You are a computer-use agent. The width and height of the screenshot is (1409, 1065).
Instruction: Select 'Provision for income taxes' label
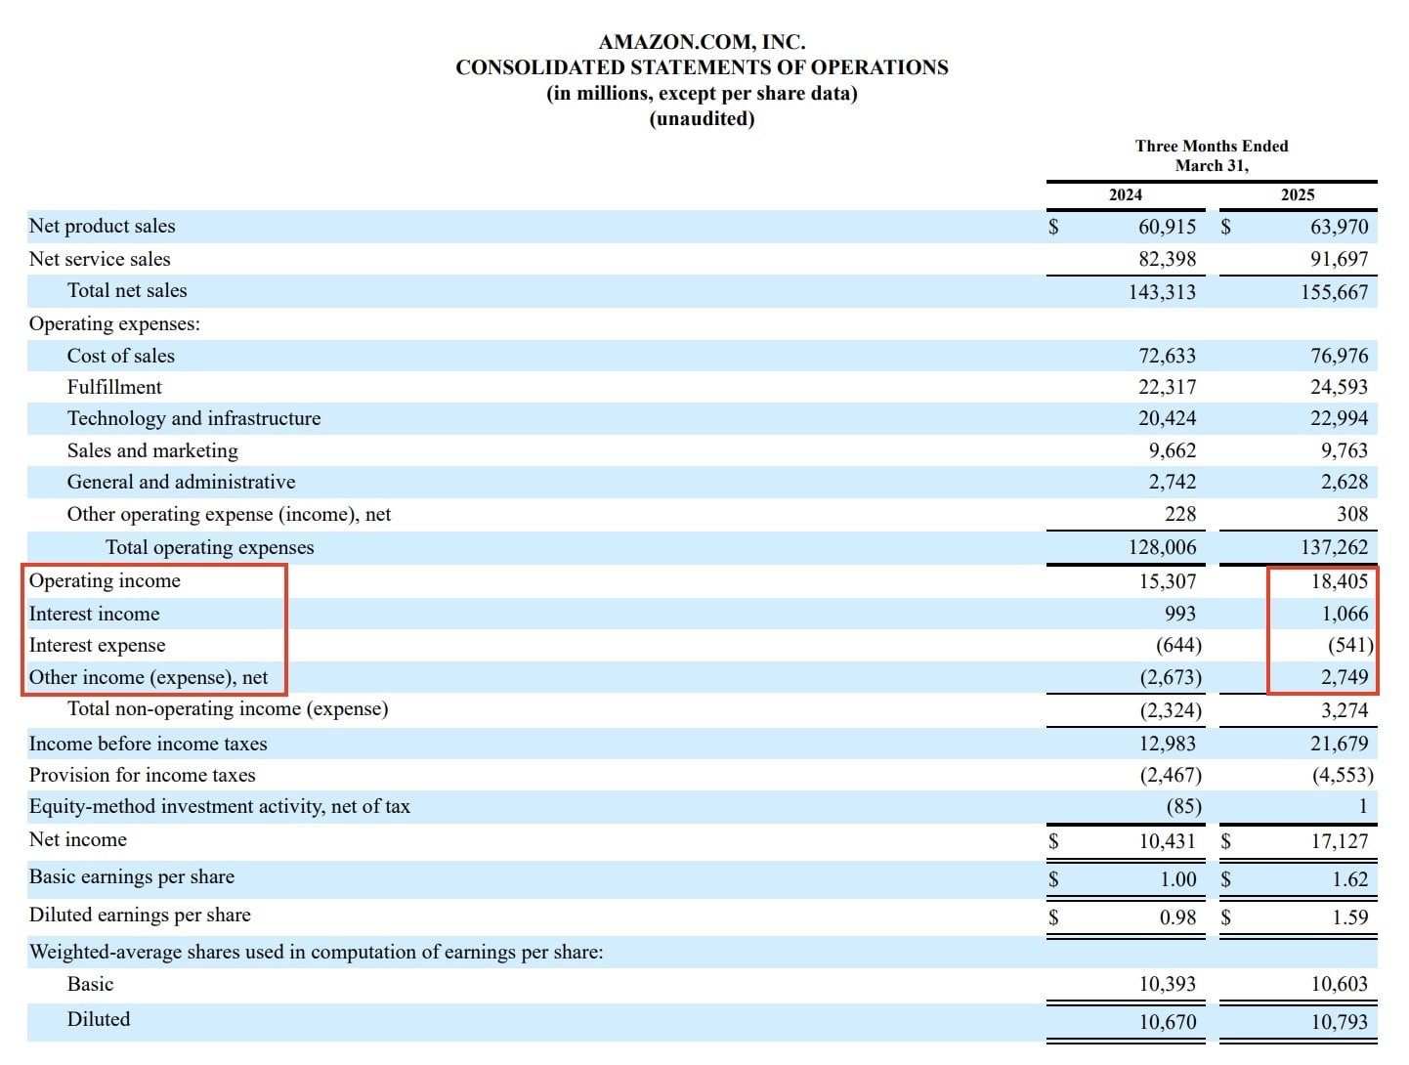142,775
